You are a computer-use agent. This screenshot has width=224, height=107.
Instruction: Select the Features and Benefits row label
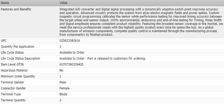[16, 9]
